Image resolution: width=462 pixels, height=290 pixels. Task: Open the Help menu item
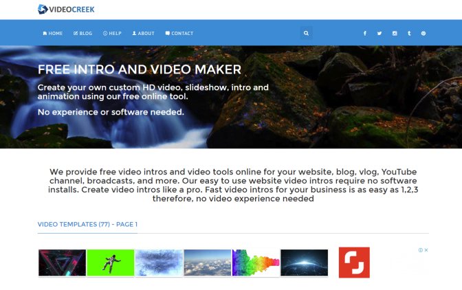click(112, 33)
